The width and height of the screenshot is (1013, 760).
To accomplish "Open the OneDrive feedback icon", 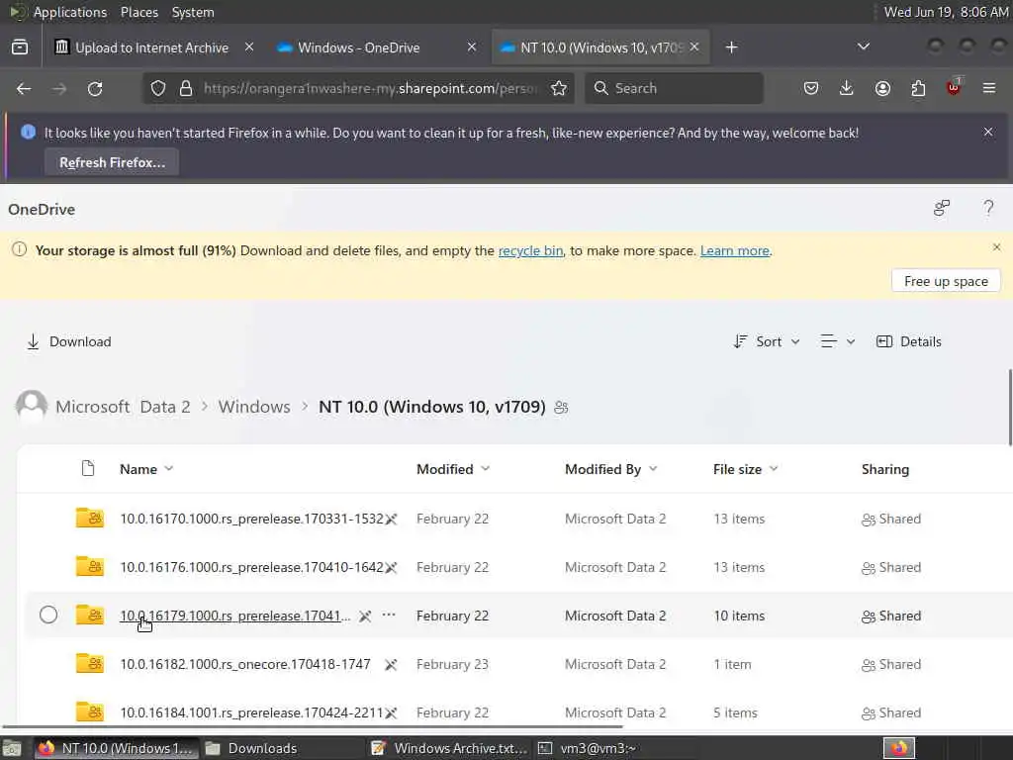I will pyautogui.click(x=942, y=208).
